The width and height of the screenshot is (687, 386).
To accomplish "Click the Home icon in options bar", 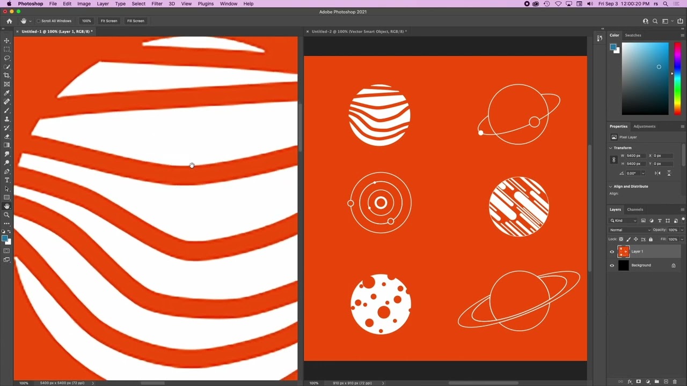I will pos(9,21).
